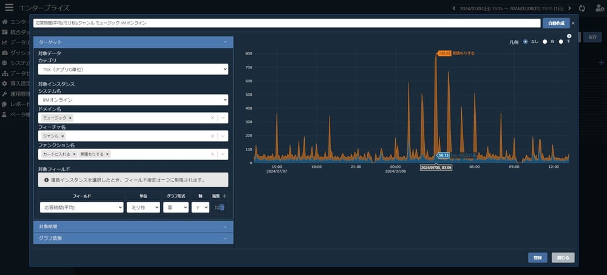Remove the カートに入れる function tag
Screen dimensions: 607x275
coord(74,154)
